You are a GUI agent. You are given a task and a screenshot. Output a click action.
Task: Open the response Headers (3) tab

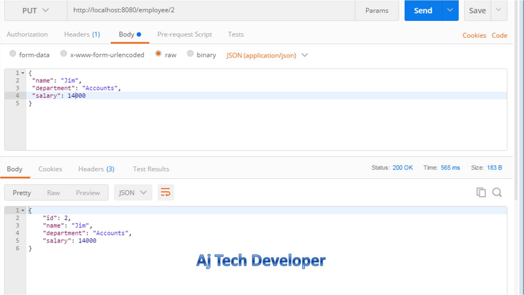(x=96, y=169)
